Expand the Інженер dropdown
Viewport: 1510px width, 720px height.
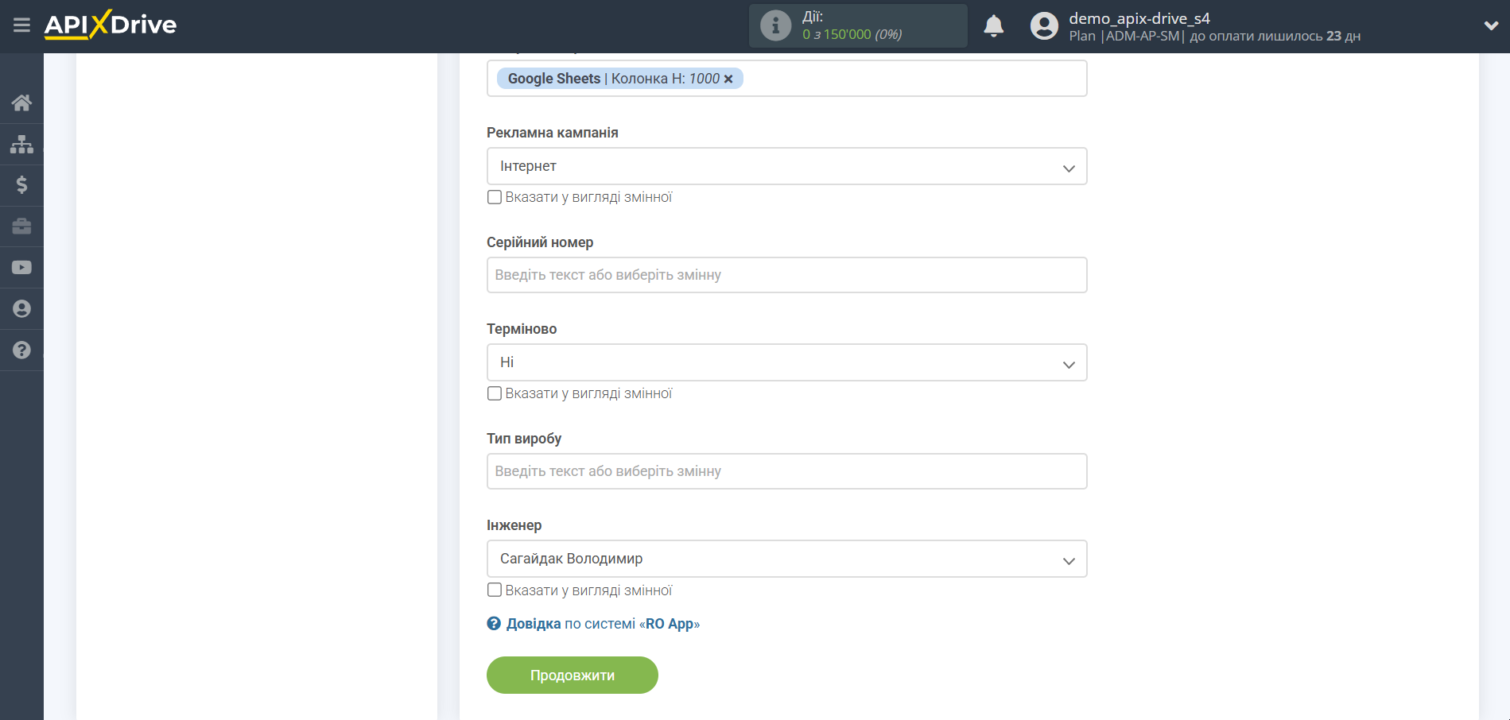point(786,559)
